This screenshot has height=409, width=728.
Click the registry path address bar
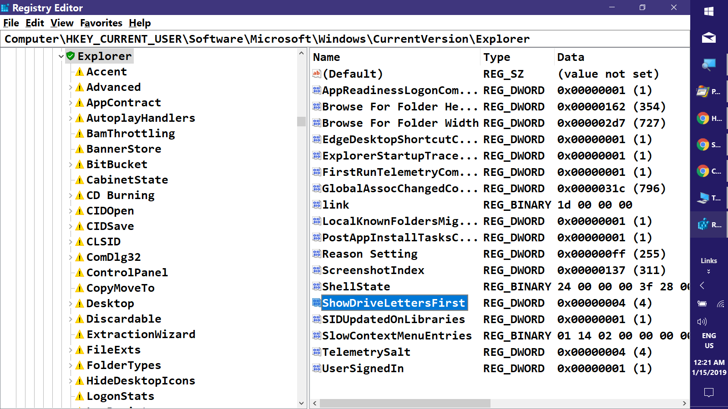345,39
